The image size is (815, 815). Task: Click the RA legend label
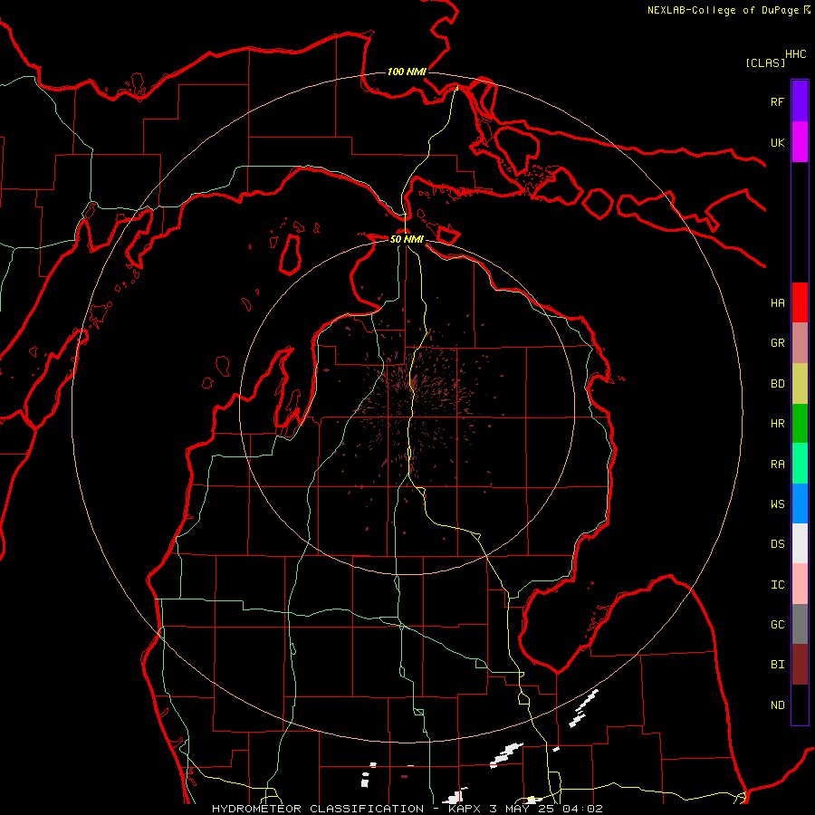click(777, 465)
